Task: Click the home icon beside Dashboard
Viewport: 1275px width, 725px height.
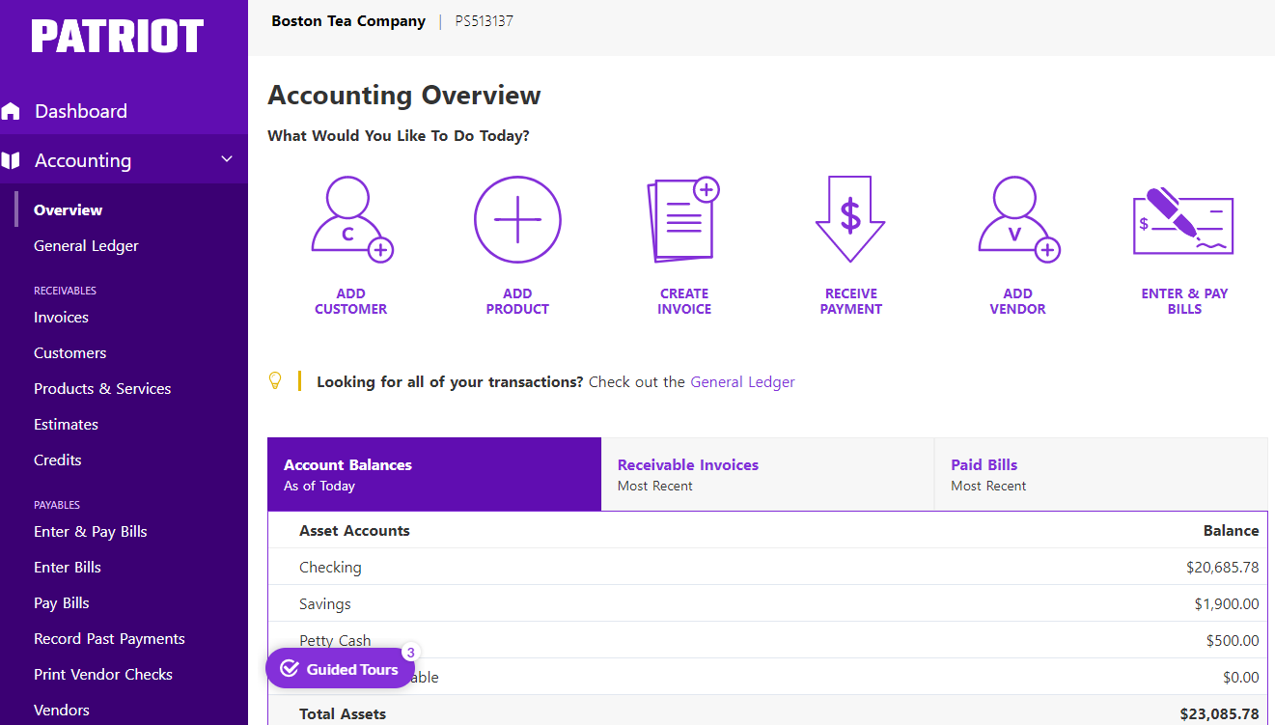Action: 14,110
